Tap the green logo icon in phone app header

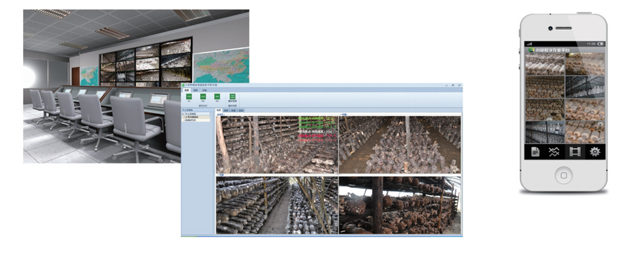(531, 50)
